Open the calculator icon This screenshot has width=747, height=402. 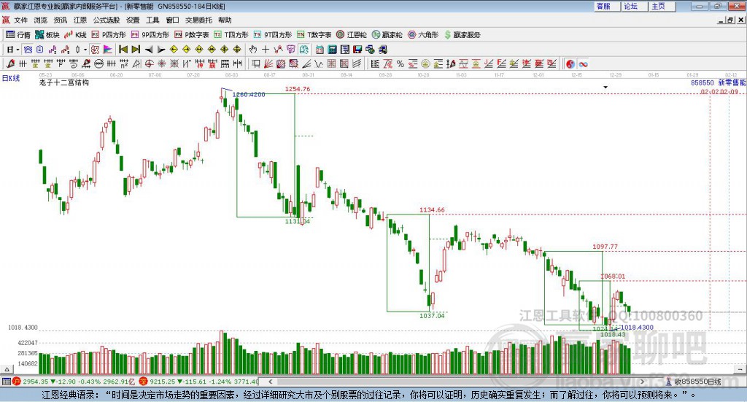[332, 50]
